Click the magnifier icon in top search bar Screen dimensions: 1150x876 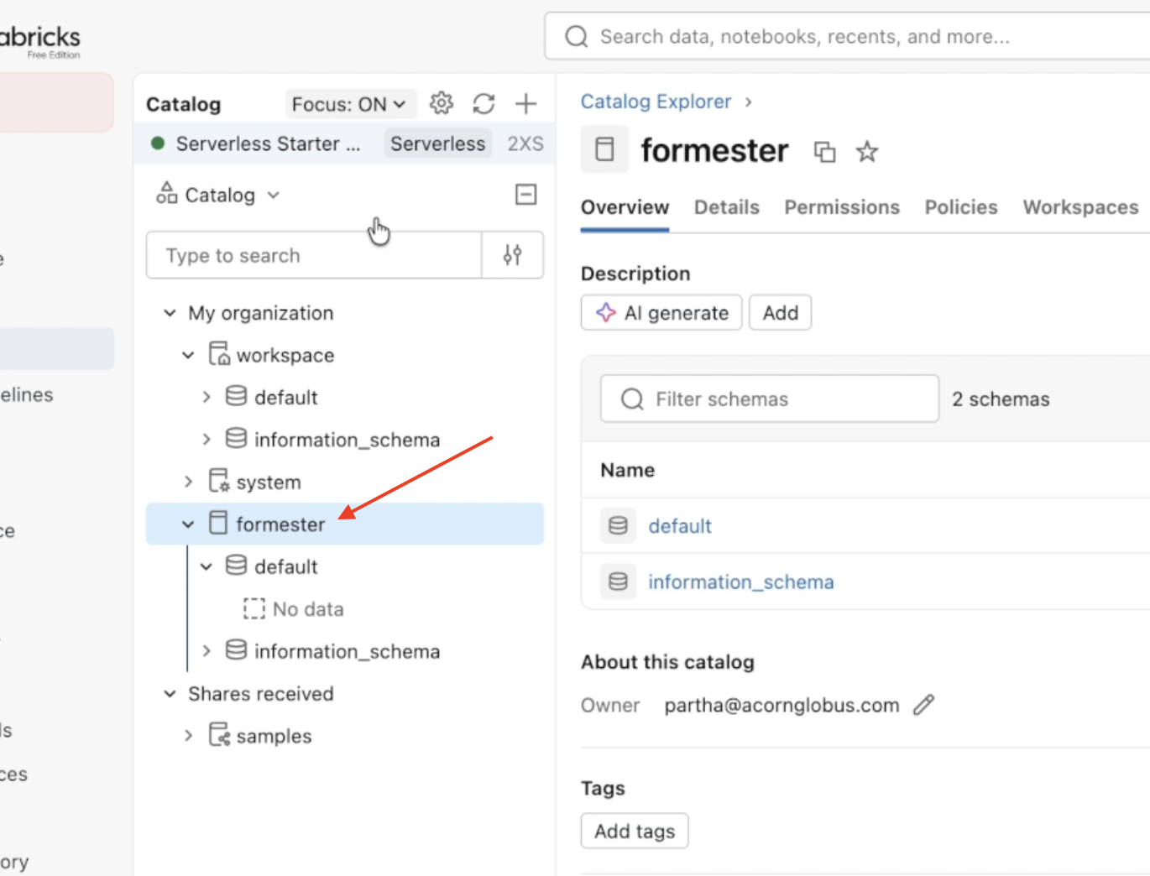coord(577,37)
